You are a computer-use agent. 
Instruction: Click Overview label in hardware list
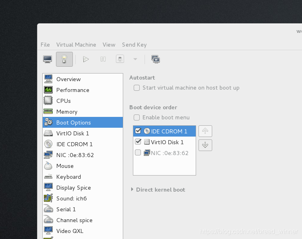click(x=68, y=79)
